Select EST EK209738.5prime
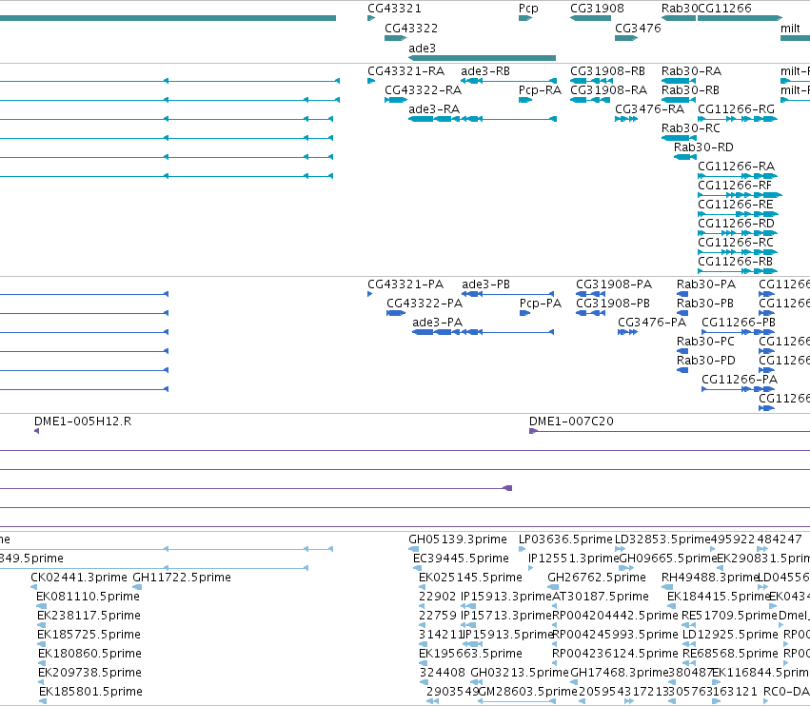Viewport: 810px width, 706px height. [x=41, y=682]
